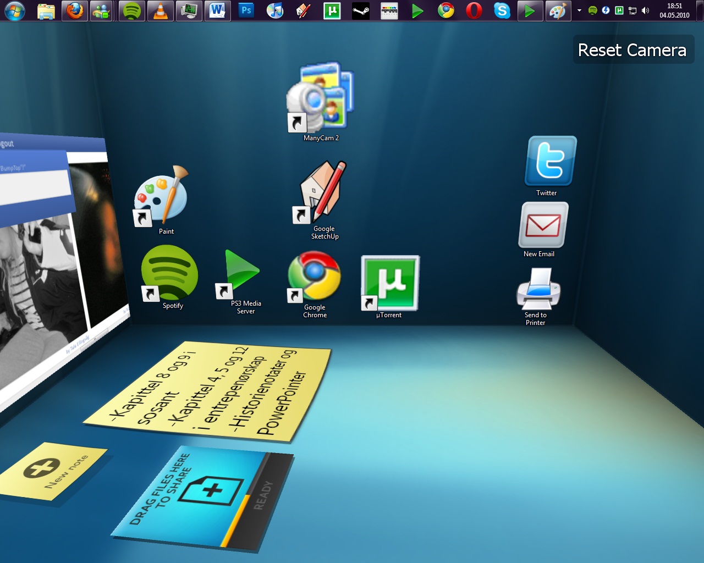The image size is (704, 563).
Task: Launch Google Chrome from the taskbar
Action: 446,11
